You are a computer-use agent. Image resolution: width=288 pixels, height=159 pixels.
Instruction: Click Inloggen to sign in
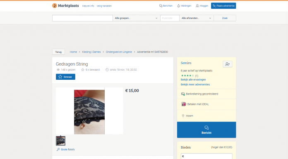point(202,6)
